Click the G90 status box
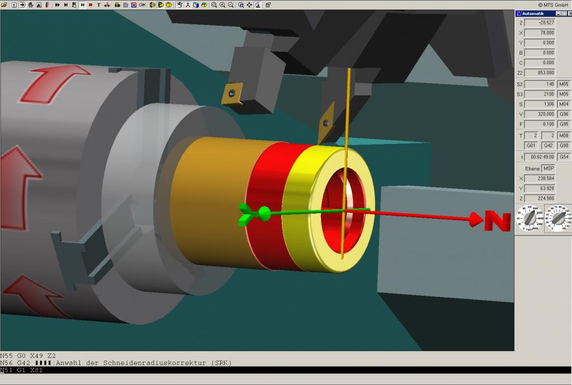The width and height of the screenshot is (572, 385). point(564,145)
